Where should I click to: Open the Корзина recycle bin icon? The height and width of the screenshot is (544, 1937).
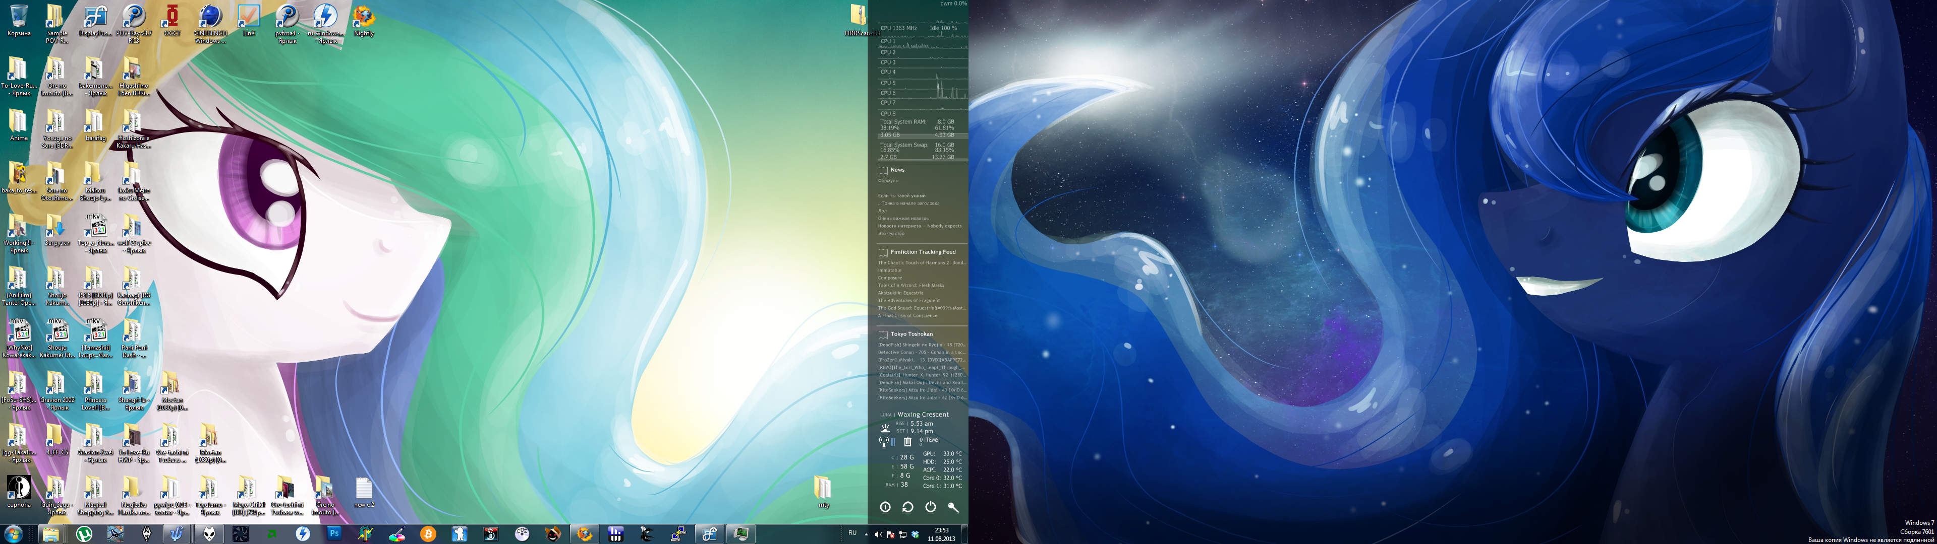point(19,20)
